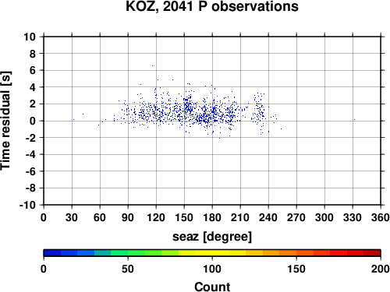Click the isolated data point near 330 degrees
Screen dimensions: 390x292
pos(354,120)
